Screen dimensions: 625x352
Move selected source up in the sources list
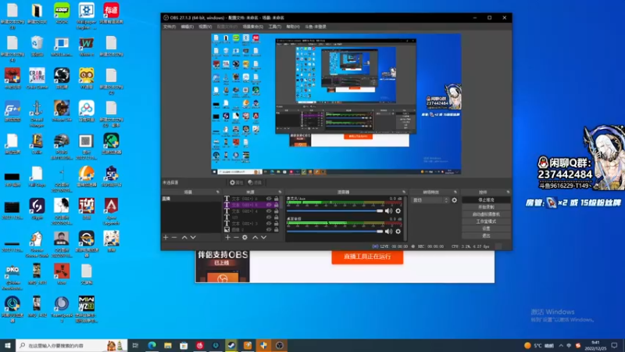click(x=255, y=238)
